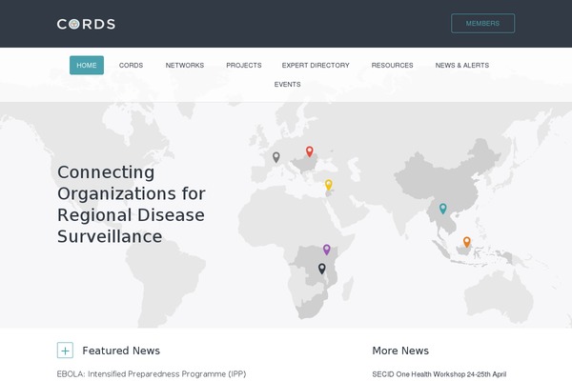Click the orange map pin near Indonesia
572x381 pixels.
click(467, 242)
